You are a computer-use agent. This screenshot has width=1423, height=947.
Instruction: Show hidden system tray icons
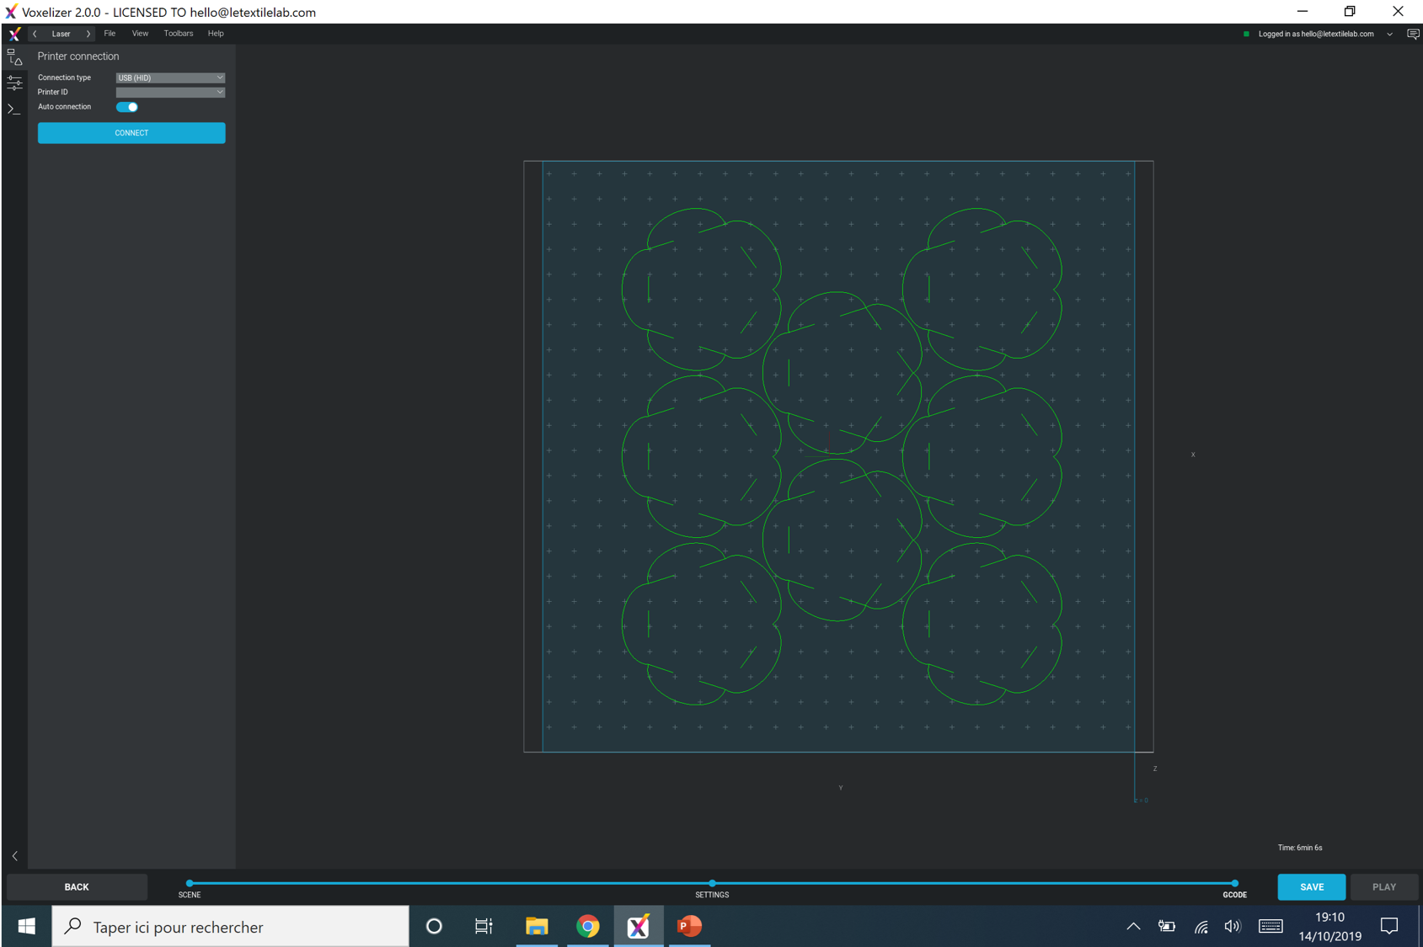click(x=1133, y=926)
